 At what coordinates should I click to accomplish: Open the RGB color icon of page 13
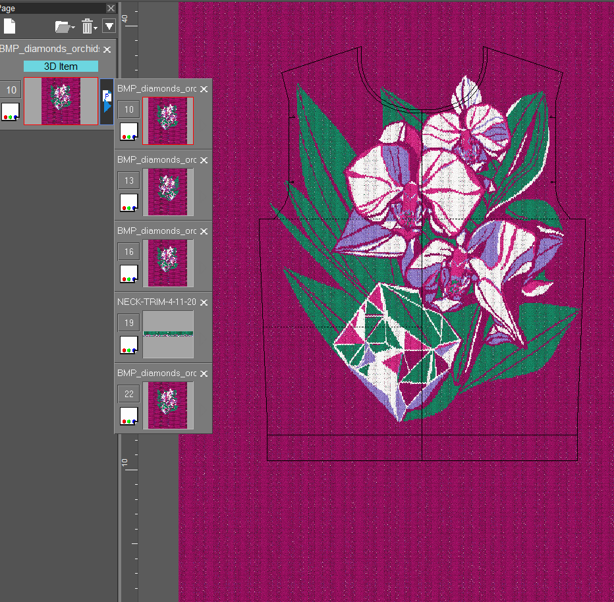[129, 203]
